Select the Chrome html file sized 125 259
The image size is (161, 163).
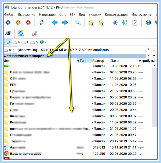(78, 154)
